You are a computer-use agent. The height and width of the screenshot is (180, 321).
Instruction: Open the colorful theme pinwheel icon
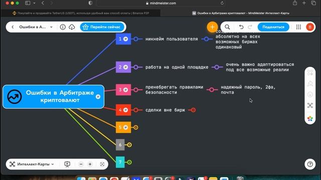point(310,118)
